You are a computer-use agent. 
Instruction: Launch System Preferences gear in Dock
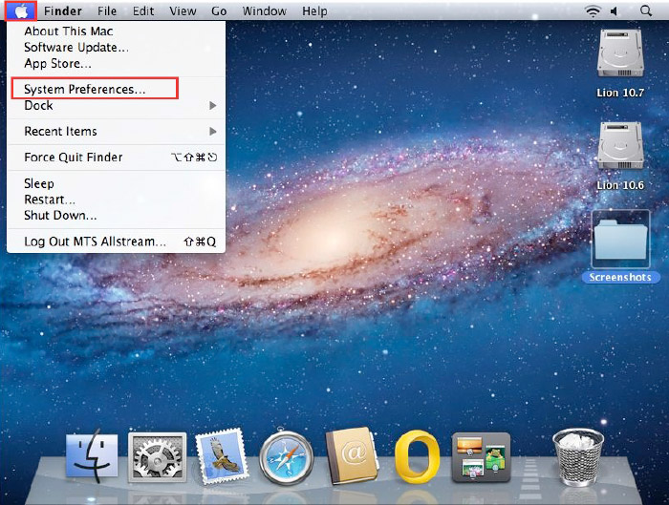[x=157, y=457]
